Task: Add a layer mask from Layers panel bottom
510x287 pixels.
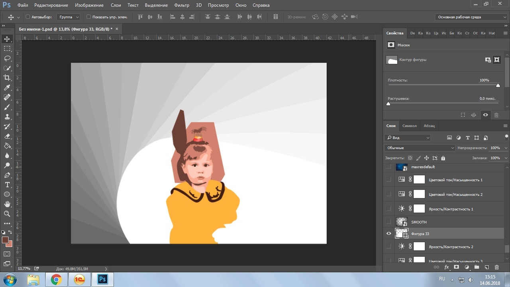Action: point(457,267)
